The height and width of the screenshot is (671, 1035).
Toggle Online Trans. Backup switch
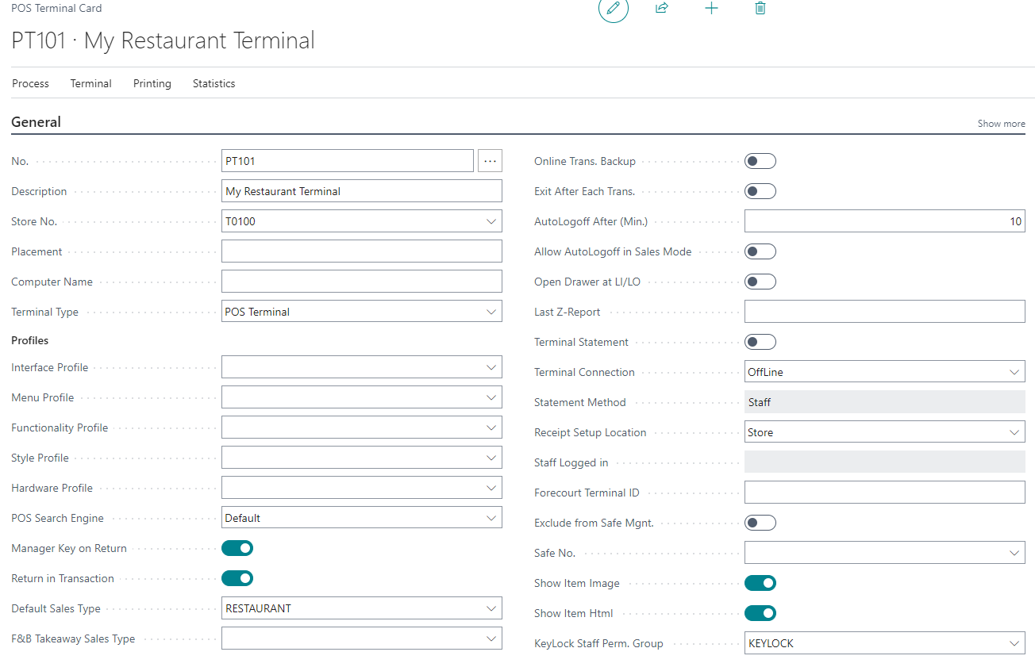pyautogui.click(x=760, y=161)
